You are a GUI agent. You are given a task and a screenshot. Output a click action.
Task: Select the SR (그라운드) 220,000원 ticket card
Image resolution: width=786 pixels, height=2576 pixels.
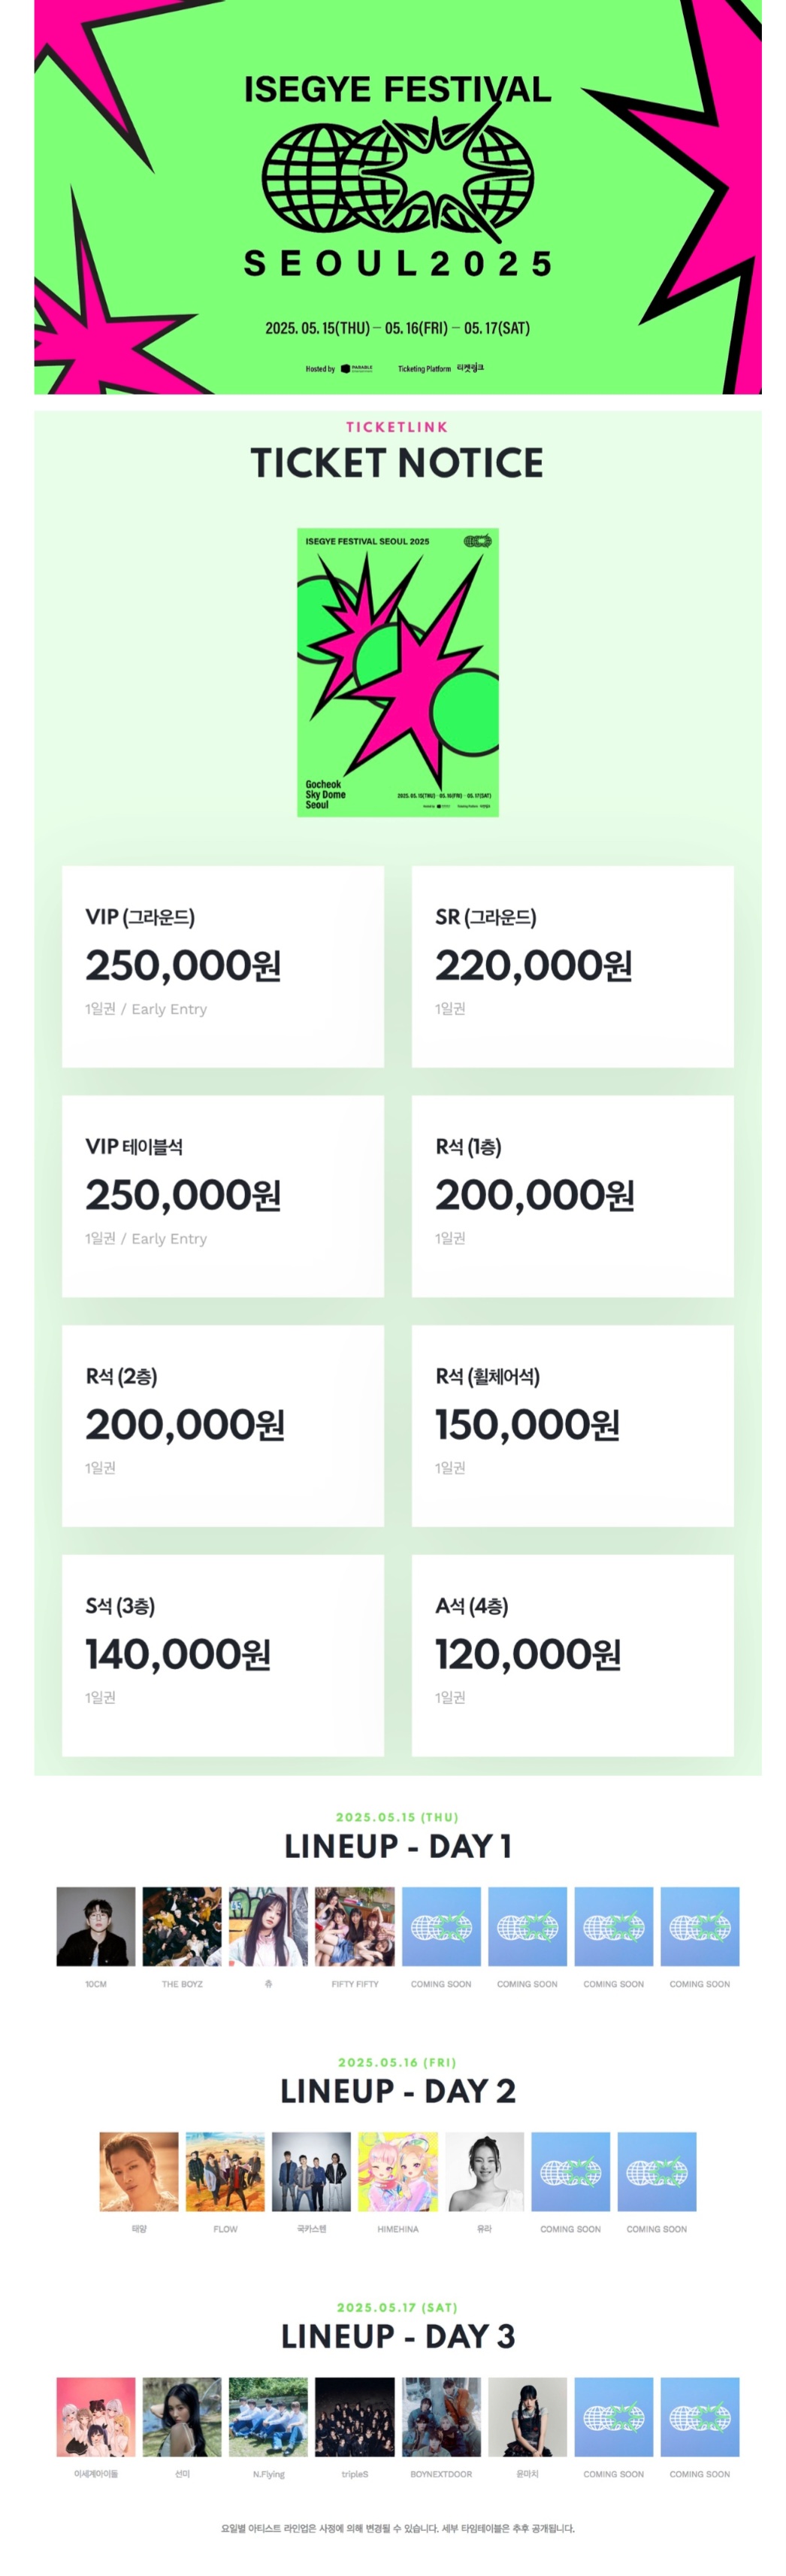click(x=572, y=965)
